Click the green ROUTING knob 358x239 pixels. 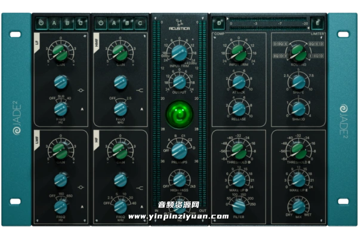(299, 53)
